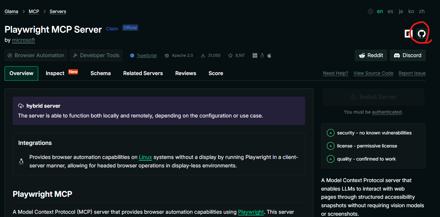
Task: Switch language to en
Action: tap(380, 11)
